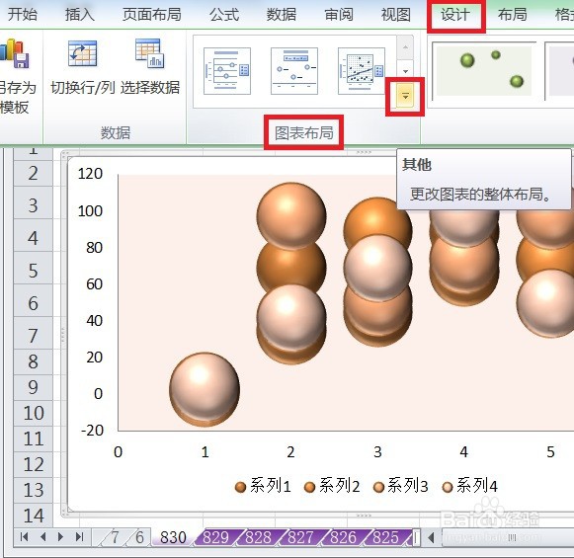
Task: Click vertical axis label 120
Action: point(90,174)
